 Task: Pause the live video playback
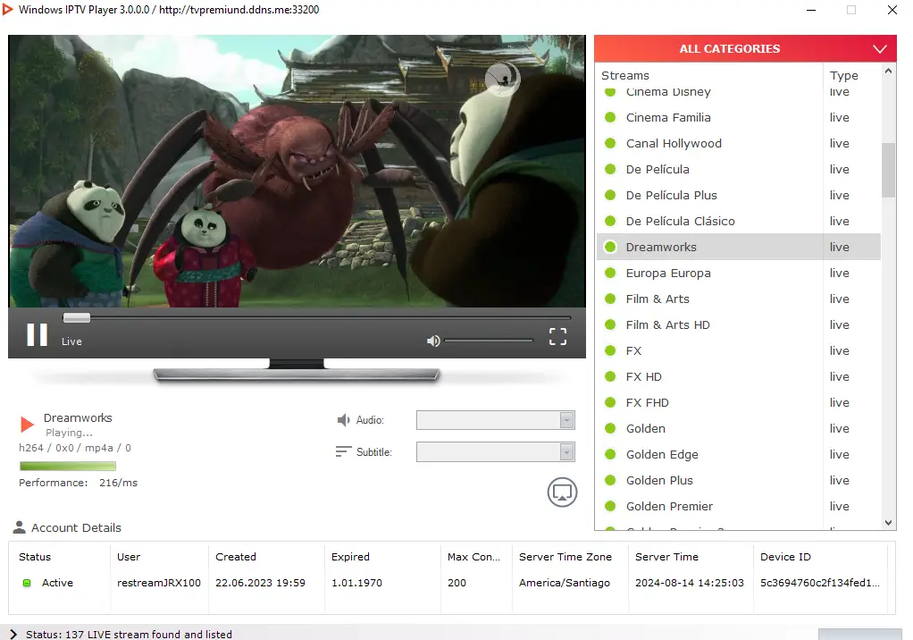click(38, 335)
